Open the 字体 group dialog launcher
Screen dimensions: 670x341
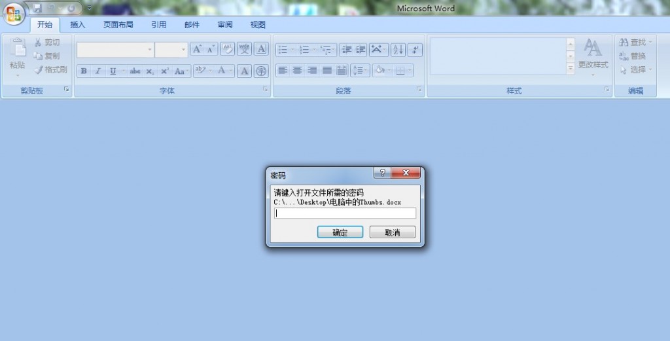point(266,89)
